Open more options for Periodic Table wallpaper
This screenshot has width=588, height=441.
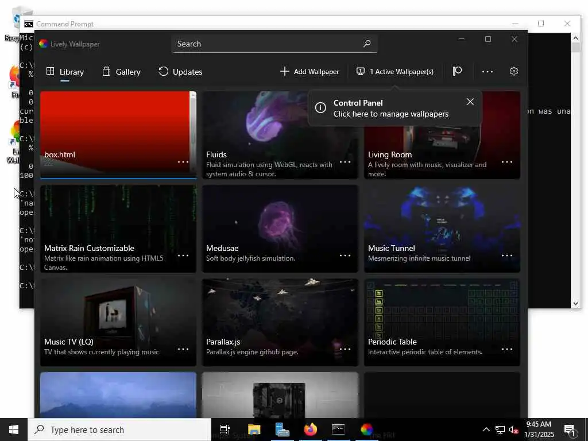point(507,349)
